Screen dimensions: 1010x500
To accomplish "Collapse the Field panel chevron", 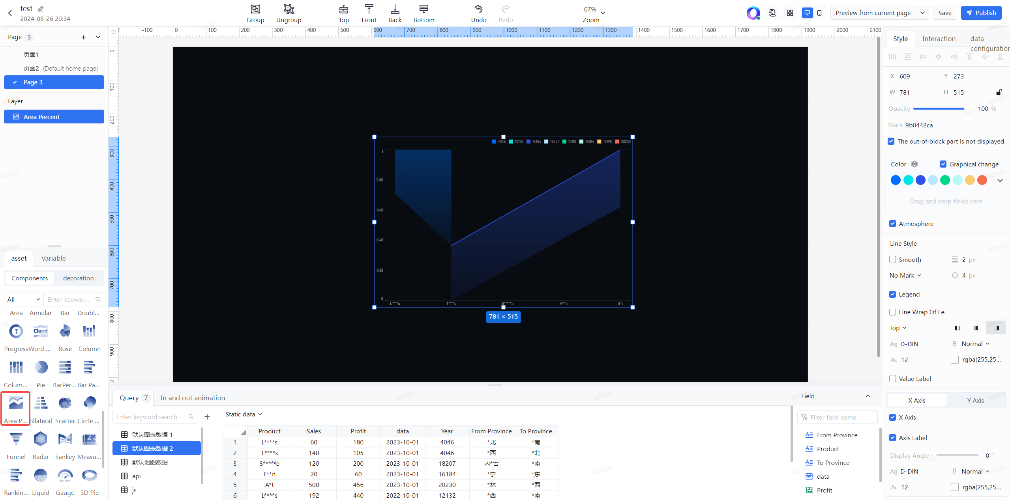I will point(868,396).
